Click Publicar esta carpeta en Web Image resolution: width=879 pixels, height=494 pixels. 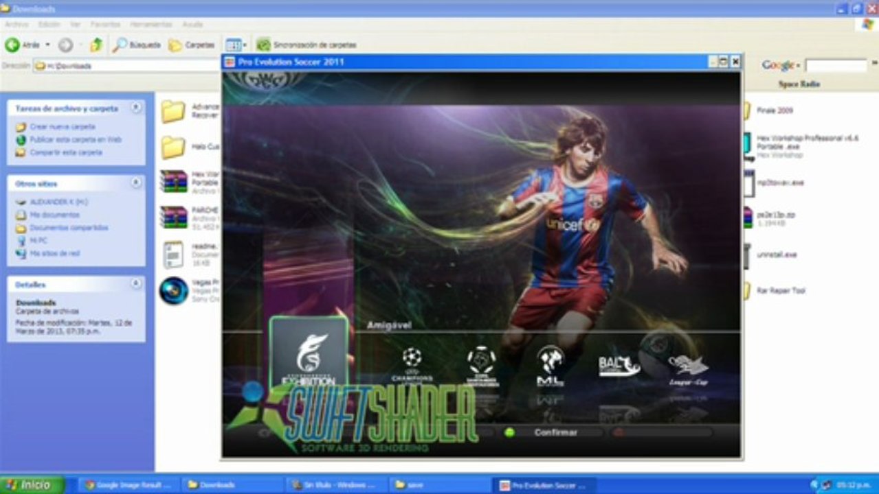point(76,139)
